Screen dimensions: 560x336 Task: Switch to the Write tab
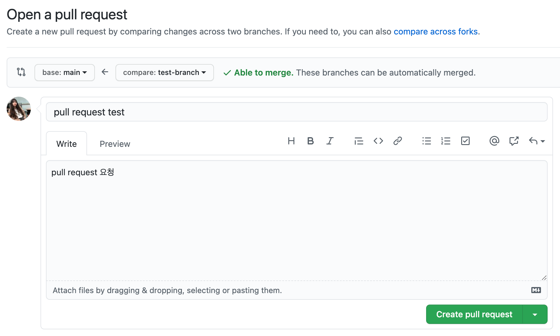pyautogui.click(x=66, y=144)
